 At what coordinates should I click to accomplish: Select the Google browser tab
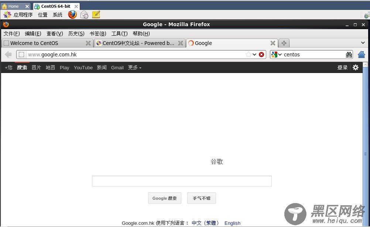232,43
